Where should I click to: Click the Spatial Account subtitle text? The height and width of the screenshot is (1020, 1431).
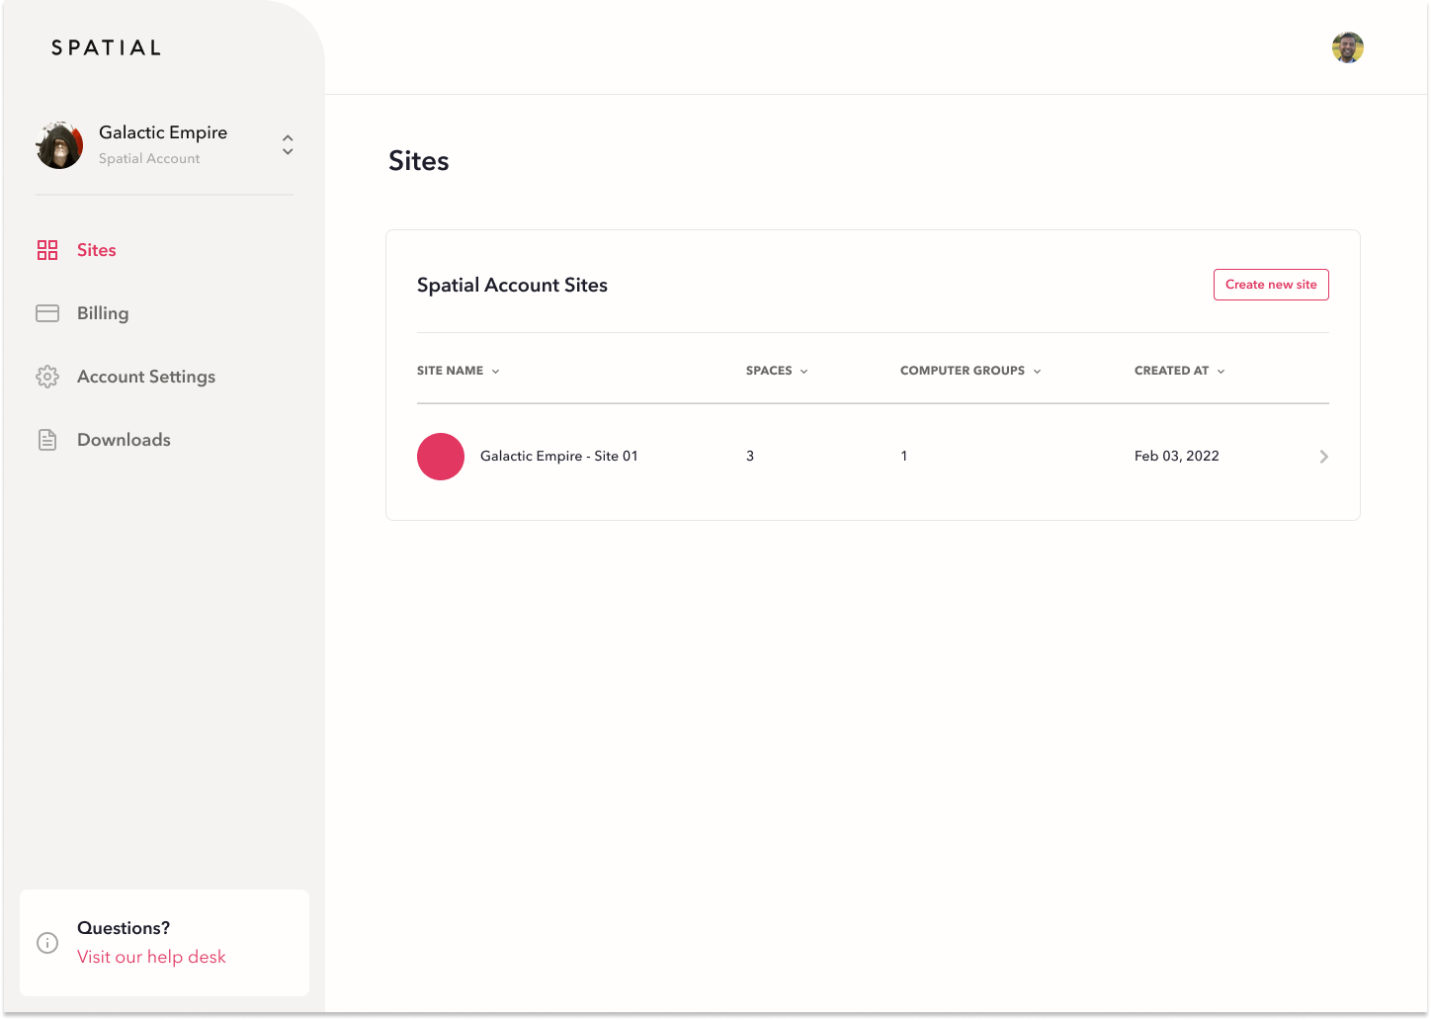[149, 158]
